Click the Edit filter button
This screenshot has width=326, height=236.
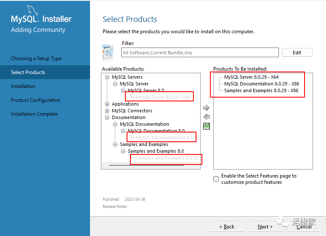[297, 53]
